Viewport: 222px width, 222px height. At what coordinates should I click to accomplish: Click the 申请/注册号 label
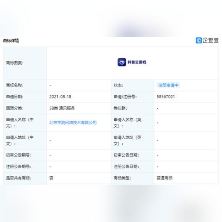125,97
